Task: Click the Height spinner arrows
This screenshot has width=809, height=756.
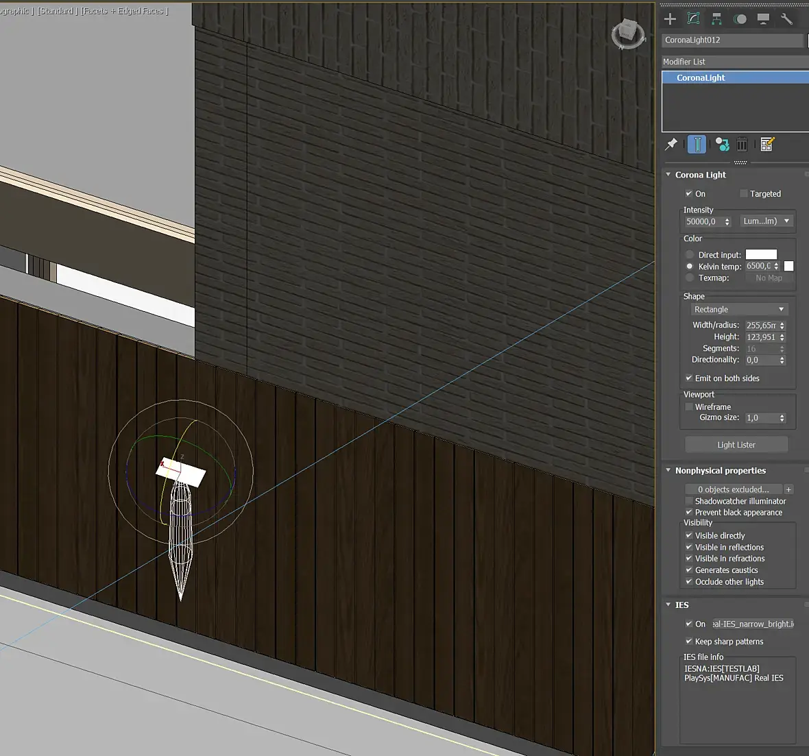Action: click(x=782, y=337)
